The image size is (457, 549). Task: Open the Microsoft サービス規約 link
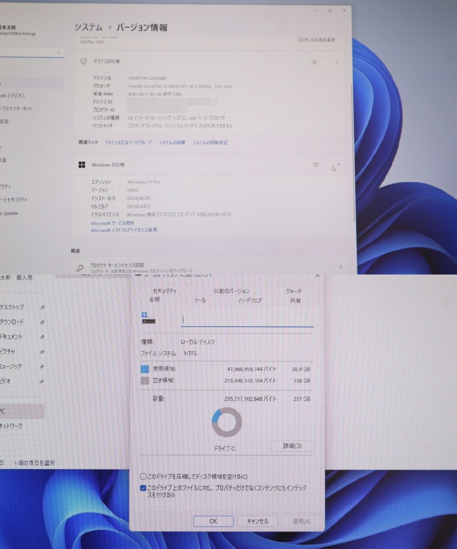click(113, 223)
